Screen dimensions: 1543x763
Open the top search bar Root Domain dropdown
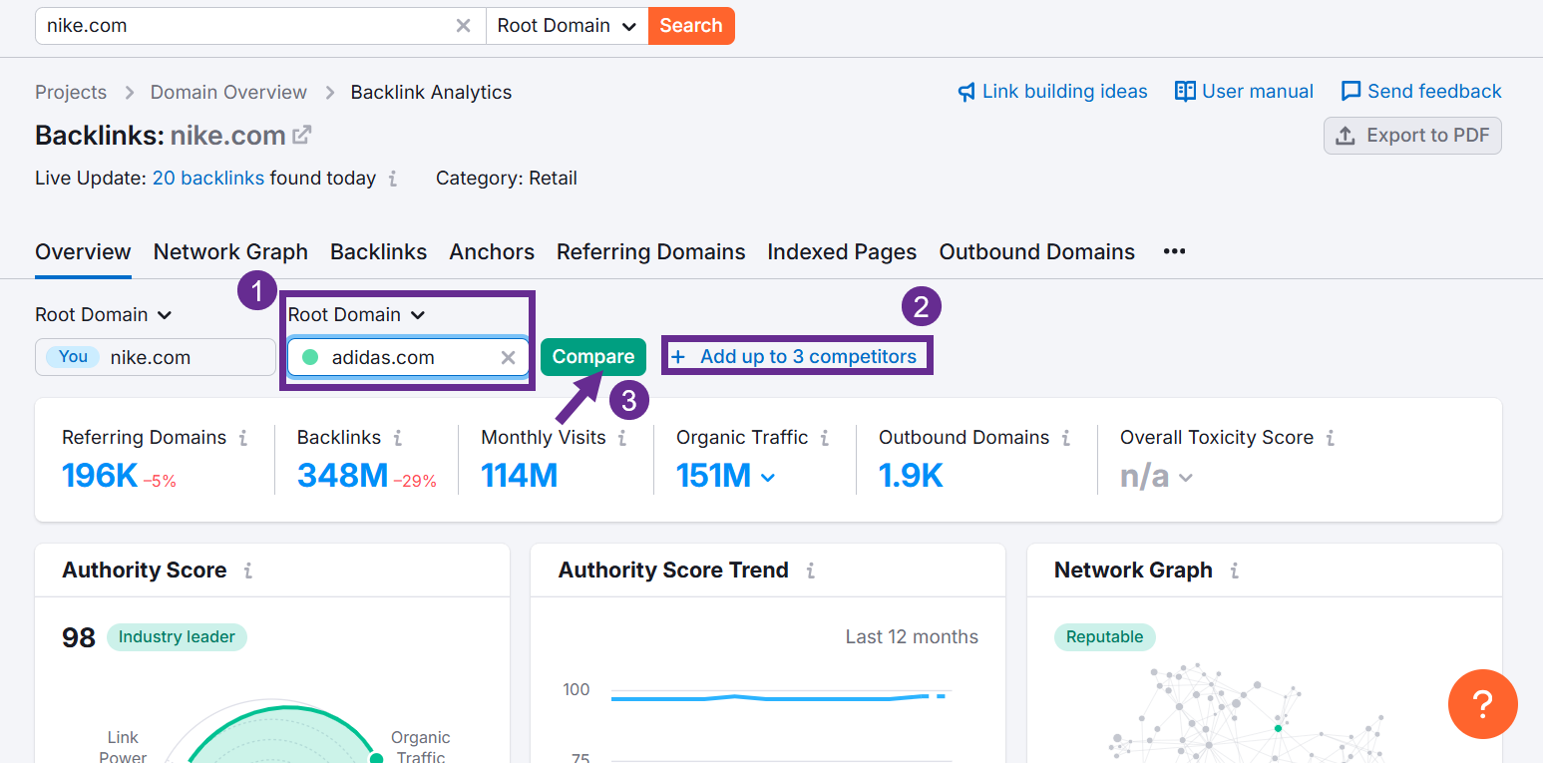567,26
